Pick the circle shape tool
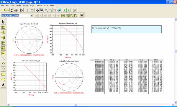 tap(3, 80)
